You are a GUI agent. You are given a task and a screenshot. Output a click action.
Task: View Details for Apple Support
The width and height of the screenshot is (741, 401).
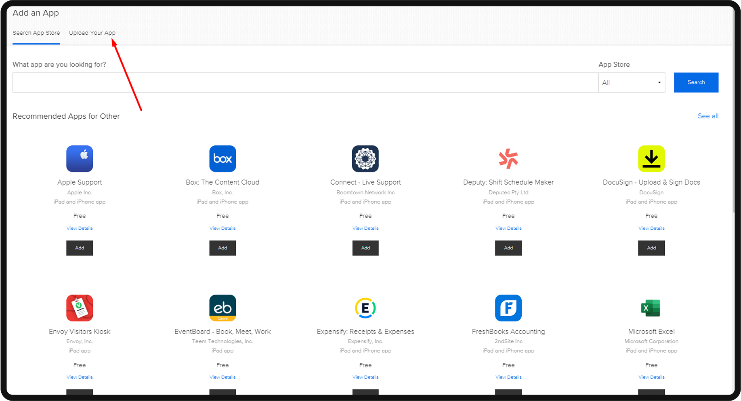[80, 229]
